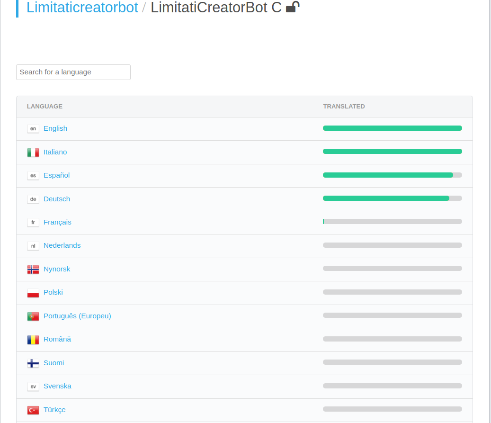Image resolution: width=491 pixels, height=423 pixels.
Task: Click the unlocked padlock icon in title
Action: click(x=293, y=7)
